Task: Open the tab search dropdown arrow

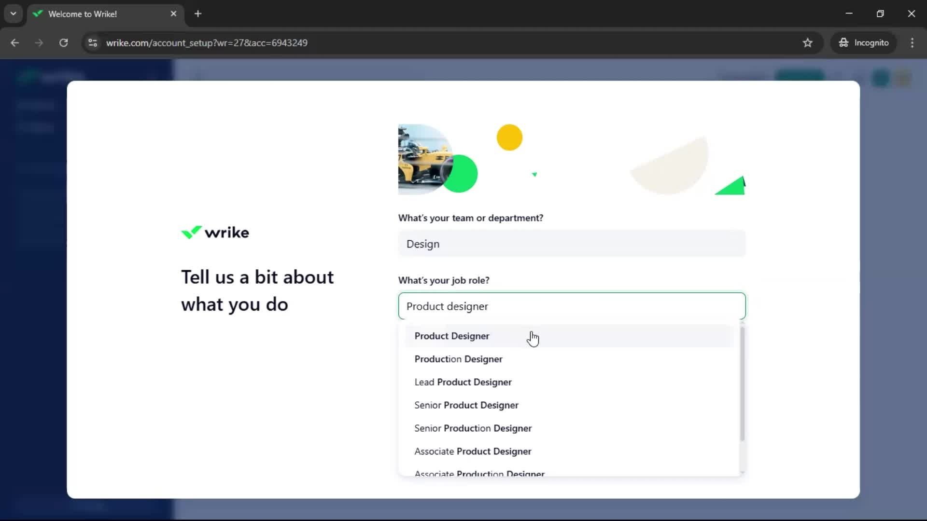Action: point(13,14)
